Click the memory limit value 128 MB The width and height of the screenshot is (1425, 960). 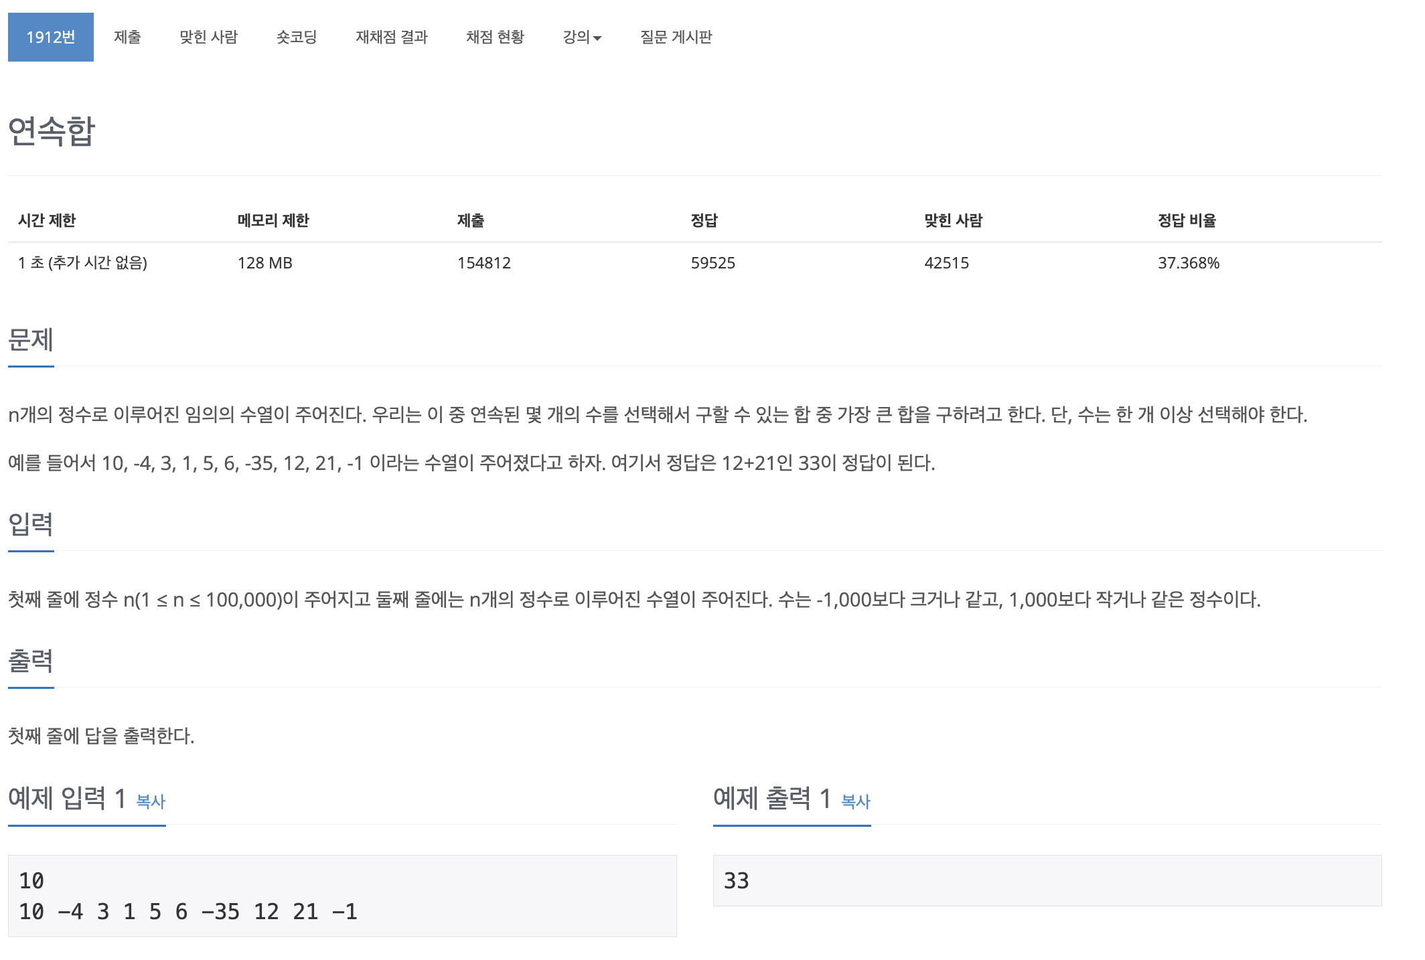(265, 263)
